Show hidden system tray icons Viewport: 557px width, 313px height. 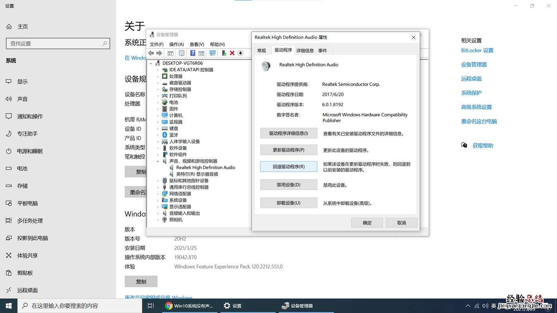(x=468, y=306)
